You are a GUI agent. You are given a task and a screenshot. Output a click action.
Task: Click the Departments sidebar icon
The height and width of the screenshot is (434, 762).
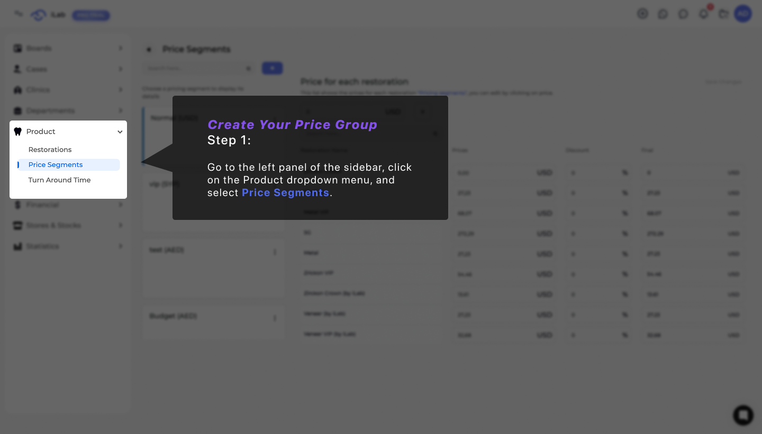tap(17, 110)
